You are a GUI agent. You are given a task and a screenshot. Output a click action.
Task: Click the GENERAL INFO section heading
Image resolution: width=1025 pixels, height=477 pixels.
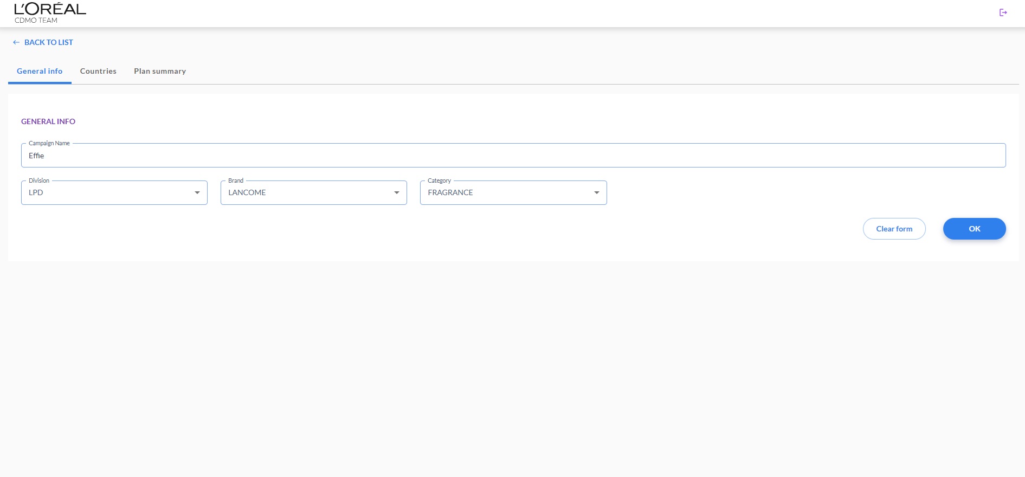click(x=48, y=121)
